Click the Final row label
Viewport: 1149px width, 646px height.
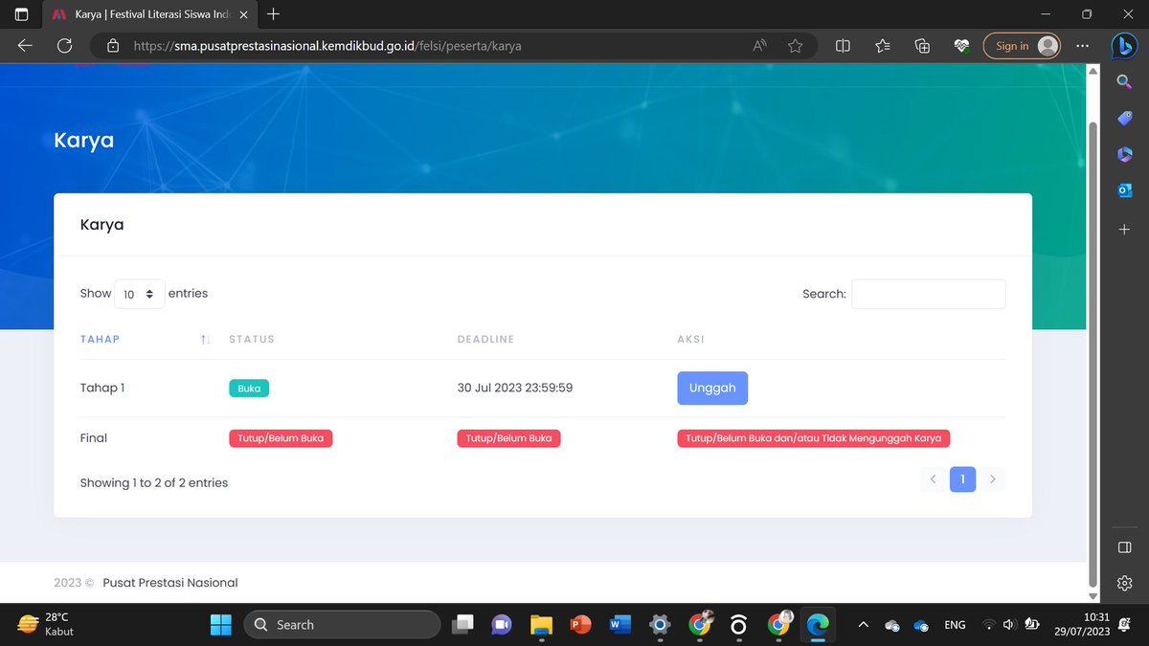click(94, 438)
